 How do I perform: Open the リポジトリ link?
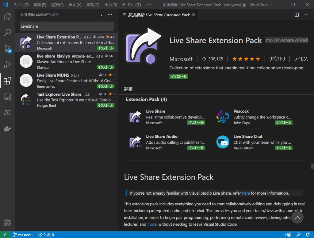click(277, 59)
